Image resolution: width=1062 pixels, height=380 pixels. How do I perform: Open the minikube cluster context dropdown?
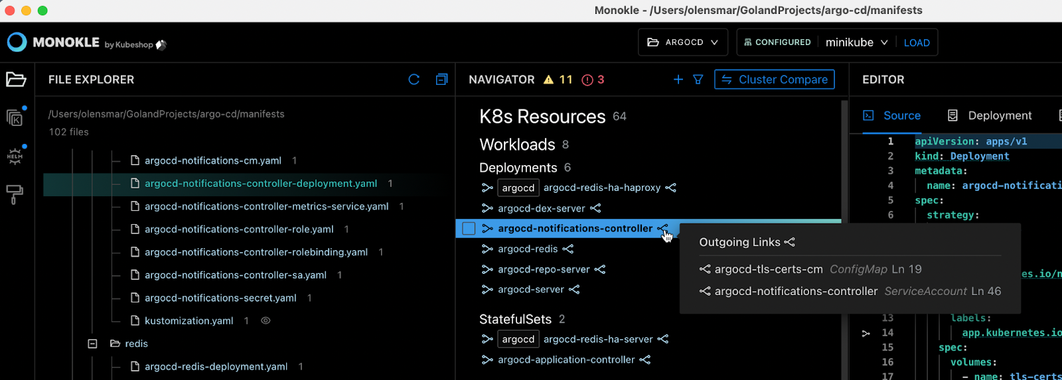pyautogui.click(x=856, y=42)
